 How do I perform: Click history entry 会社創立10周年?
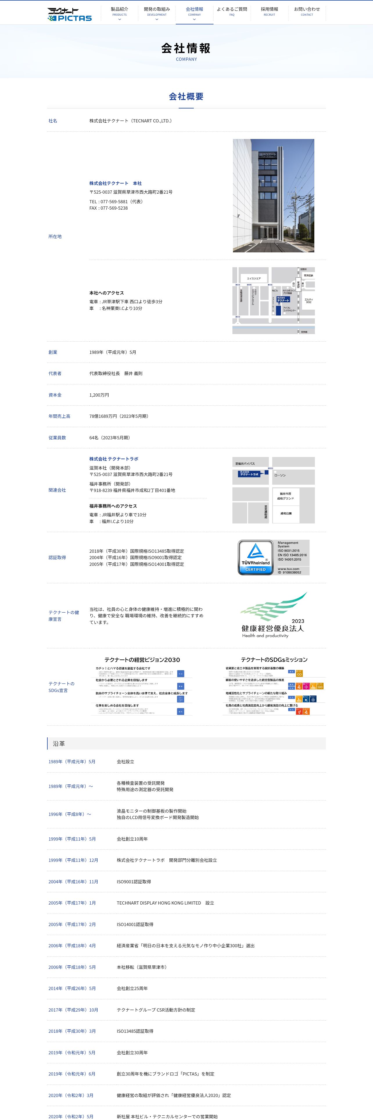point(132,839)
